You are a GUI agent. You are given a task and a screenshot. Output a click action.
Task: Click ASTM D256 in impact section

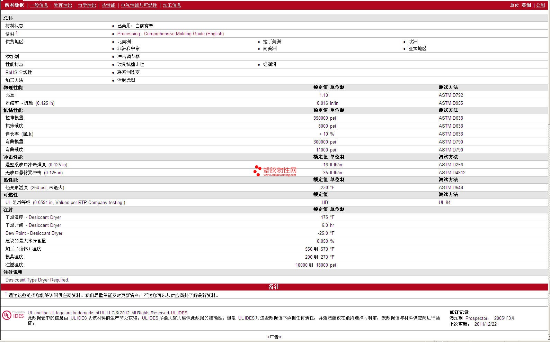click(x=451, y=165)
